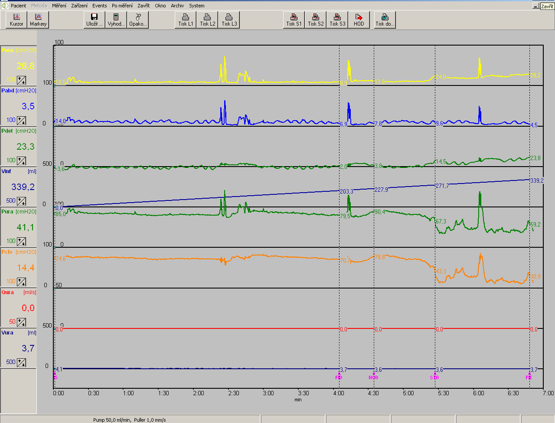Open the Okno menu
The image size is (555, 423).
pos(160,6)
